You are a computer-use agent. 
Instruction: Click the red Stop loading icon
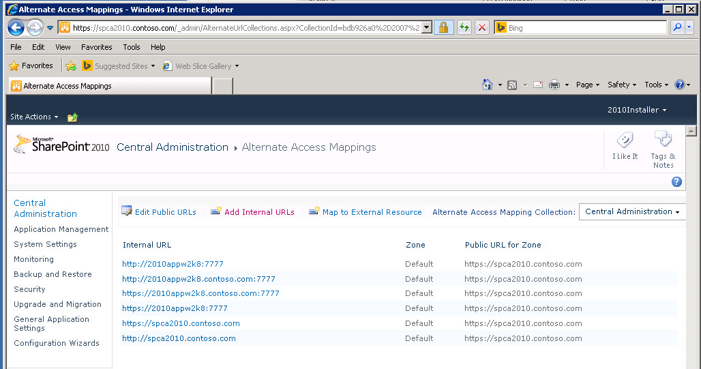pyautogui.click(x=482, y=28)
